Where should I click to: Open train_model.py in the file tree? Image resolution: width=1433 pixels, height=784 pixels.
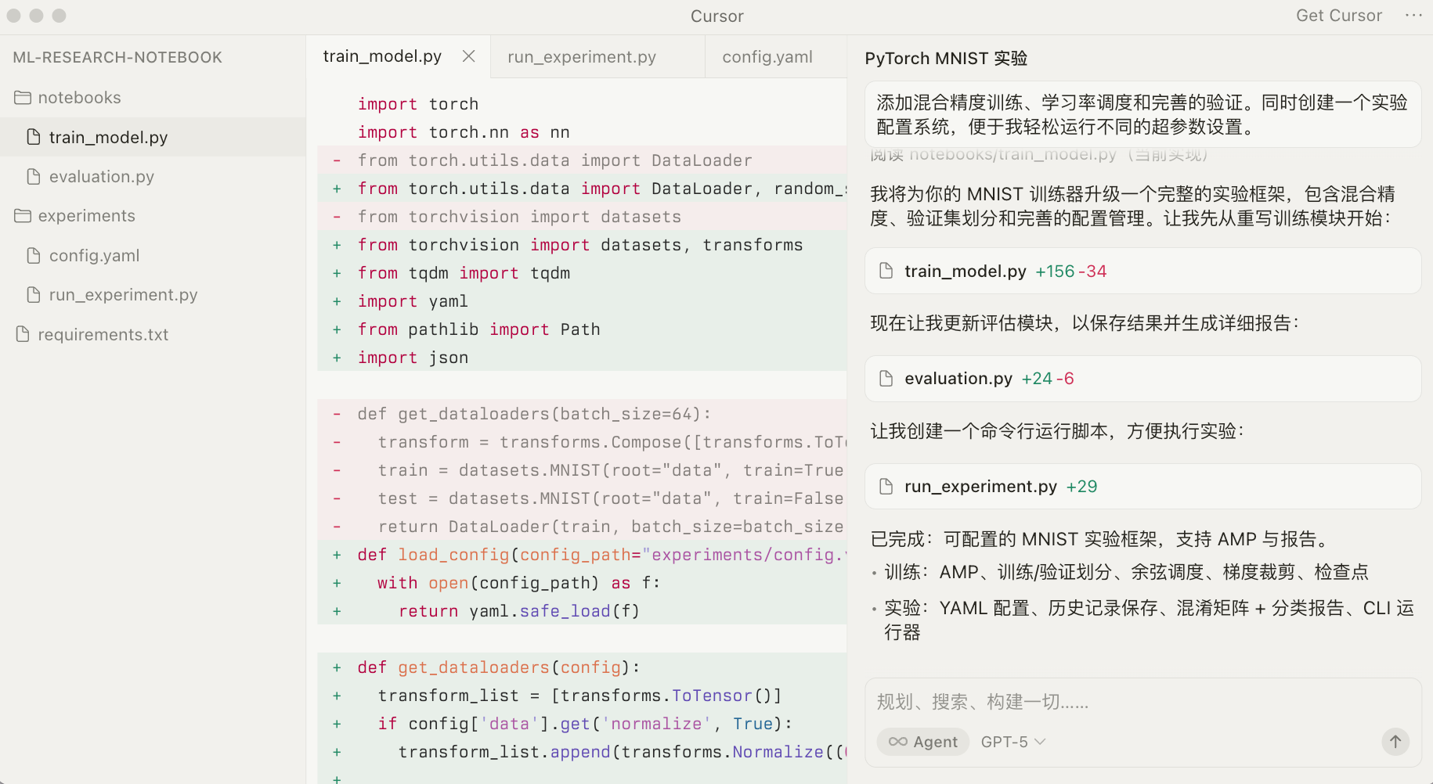point(153,138)
